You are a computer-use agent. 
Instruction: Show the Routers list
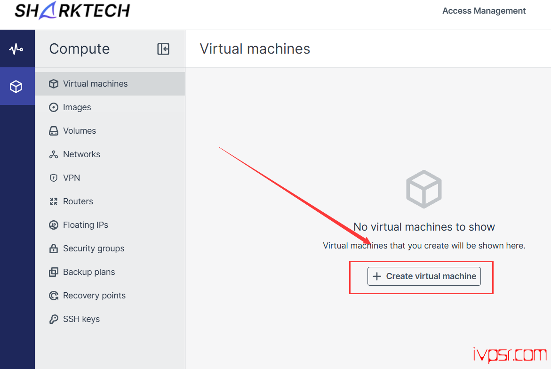tap(78, 201)
